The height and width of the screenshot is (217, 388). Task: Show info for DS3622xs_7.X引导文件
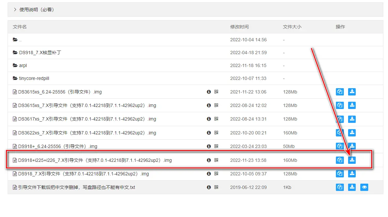pos(209,133)
